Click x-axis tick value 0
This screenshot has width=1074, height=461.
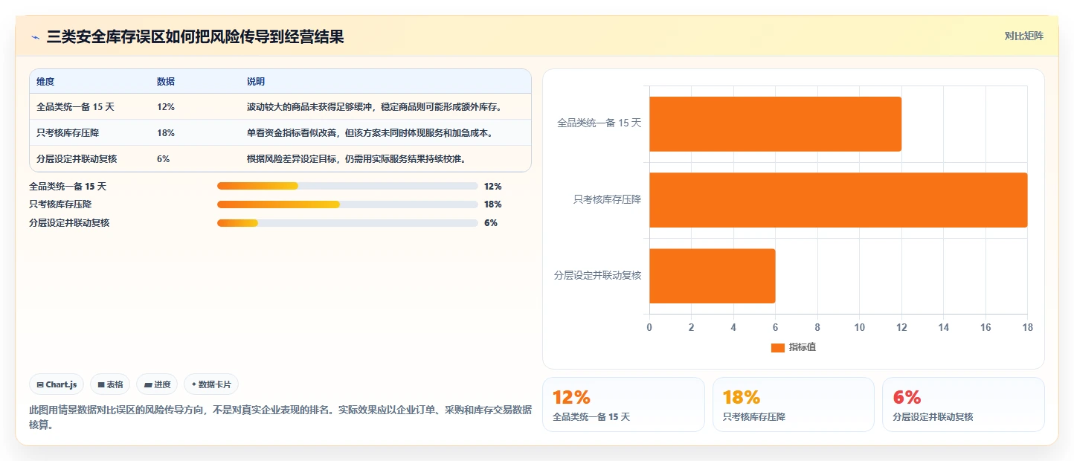(649, 327)
